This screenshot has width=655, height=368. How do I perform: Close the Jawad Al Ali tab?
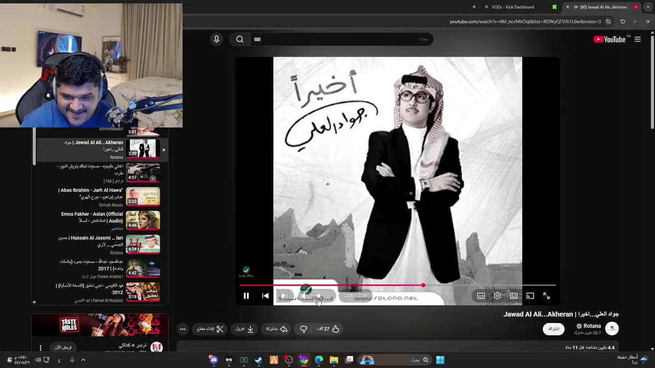point(567,7)
